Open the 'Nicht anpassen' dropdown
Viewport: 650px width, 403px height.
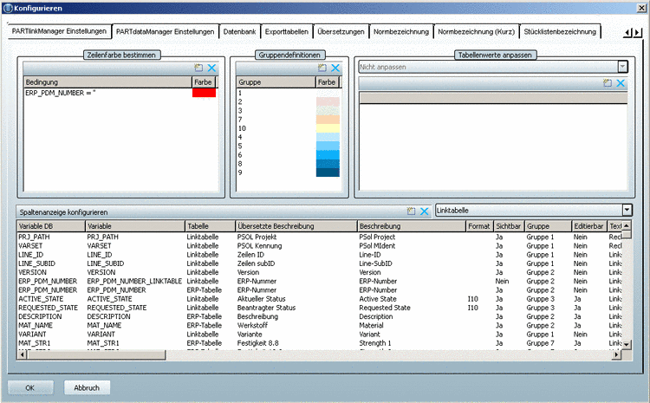click(622, 67)
